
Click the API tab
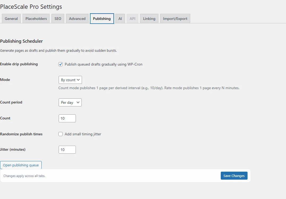tap(132, 19)
